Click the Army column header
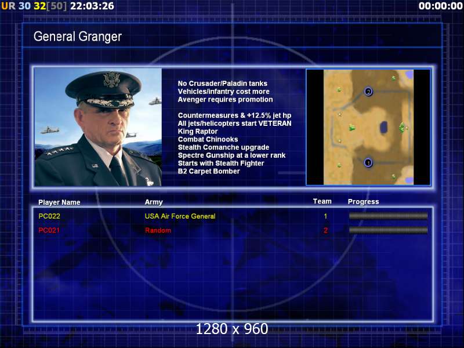Image resolution: width=464 pixels, height=348 pixels. [x=154, y=202]
